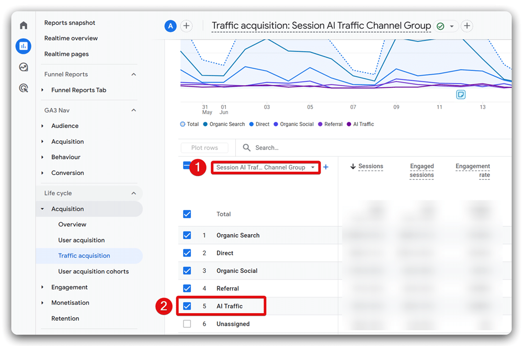Image resolution: width=523 pixels, height=346 pixels.
Task: Open the Session AI Traffic Channel Group dropdown
Action: click(x=265, y=167)
